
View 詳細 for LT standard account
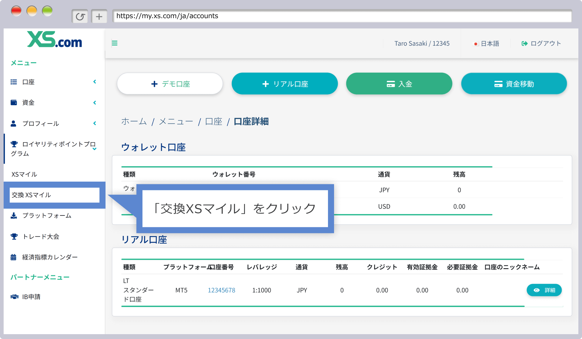[544, 290]
